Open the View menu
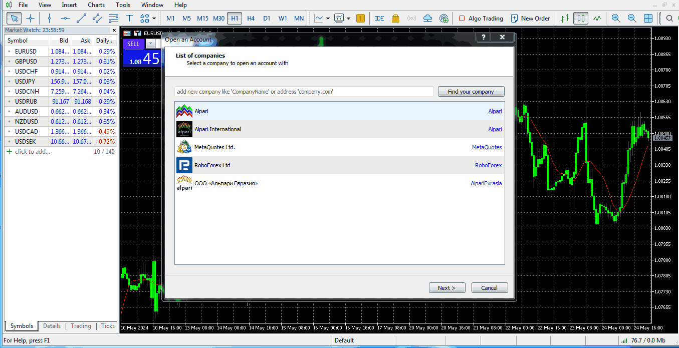Viewport: 679px width, 348px height. point(45,5)
